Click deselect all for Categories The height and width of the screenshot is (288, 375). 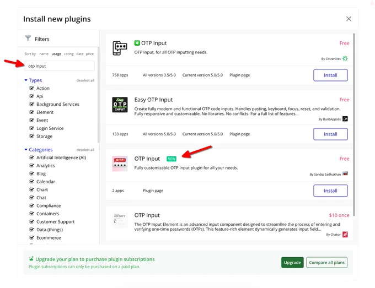(x=85, y=150)
